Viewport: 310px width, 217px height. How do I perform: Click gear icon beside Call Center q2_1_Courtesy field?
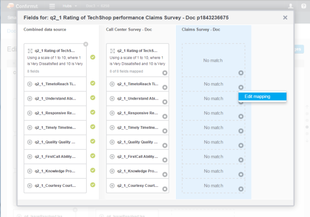tap(164, 189)
